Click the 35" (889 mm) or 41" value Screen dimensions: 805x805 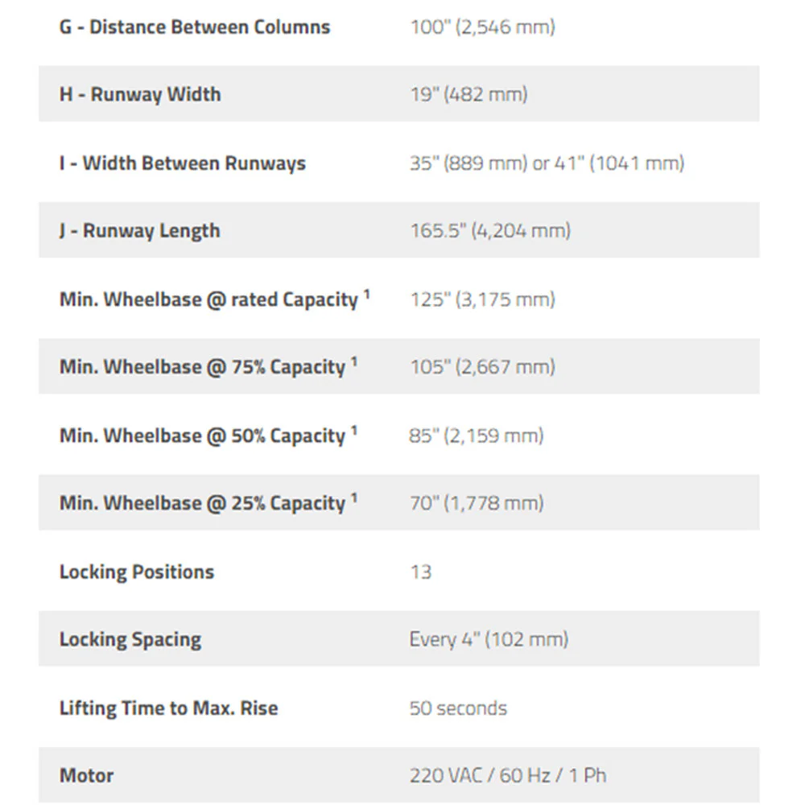547,163
